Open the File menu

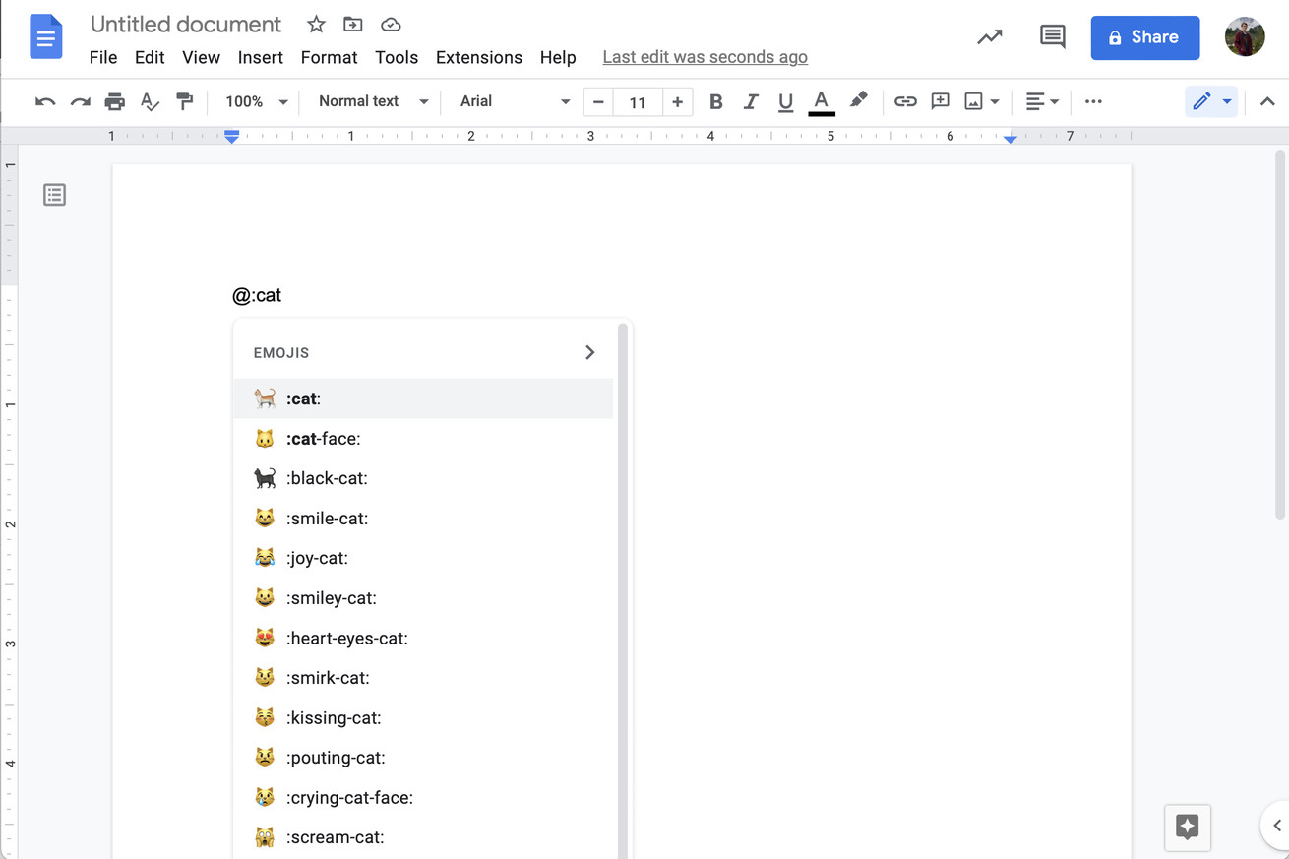pos(103,57)
